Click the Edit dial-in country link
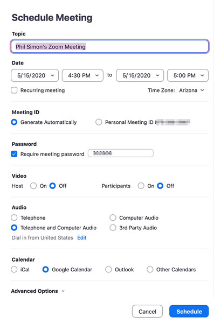The height and width of the screenshot is (323, 214). point(82,238)
